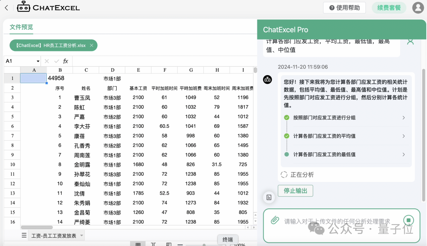Click the paperclip attach file icon
Screen dimensions: 427x246
[x=275, y=220]
